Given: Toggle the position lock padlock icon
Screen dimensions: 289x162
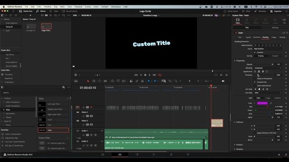Looking at the screenshot, I should [142, 81].
